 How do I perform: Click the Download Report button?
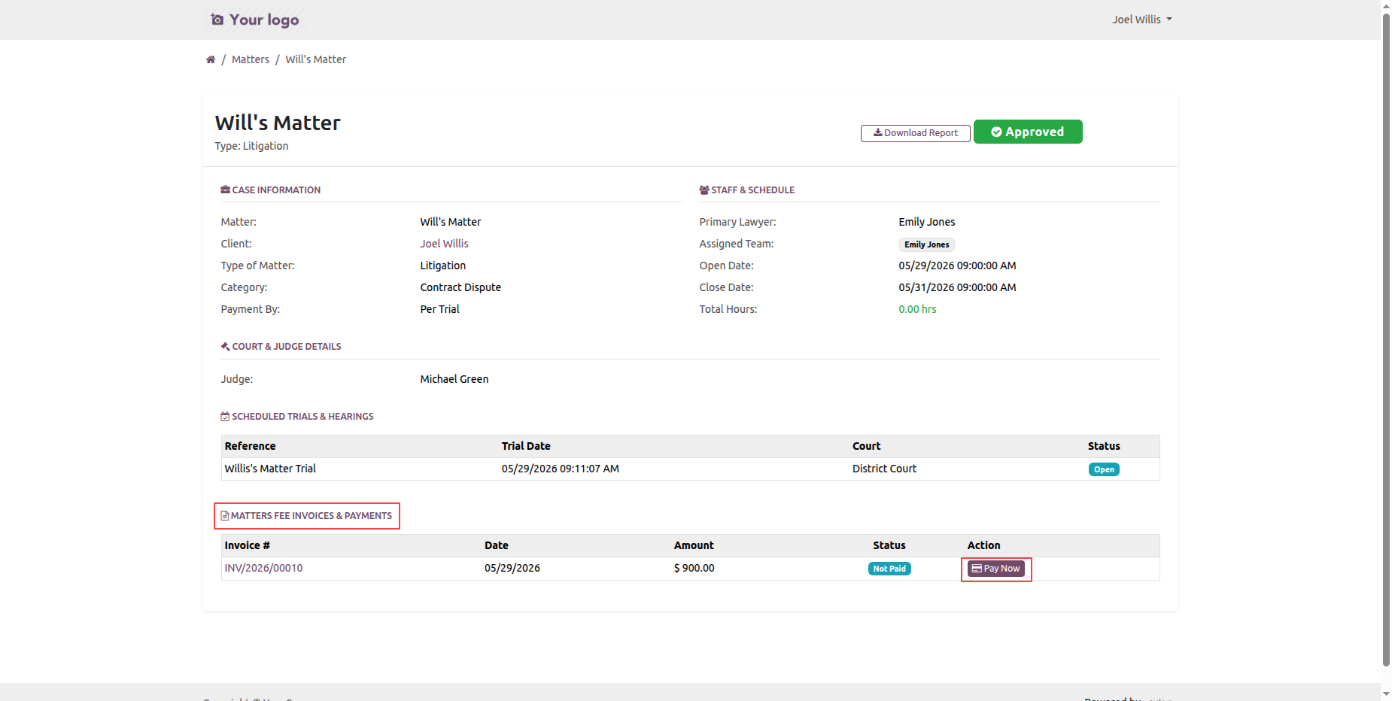pos(915,133)
